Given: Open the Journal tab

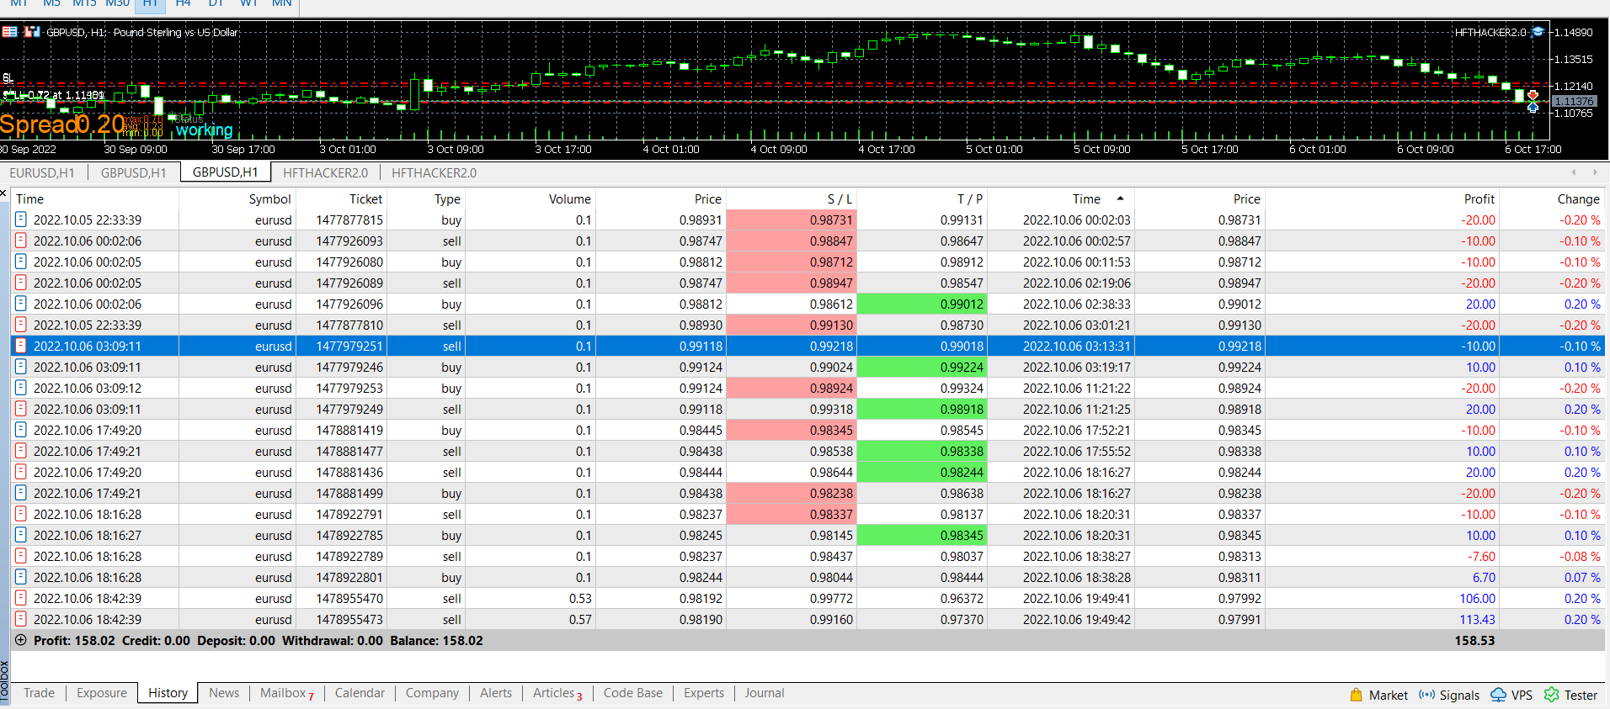Looking at the screenshot, I should (764, 693).
